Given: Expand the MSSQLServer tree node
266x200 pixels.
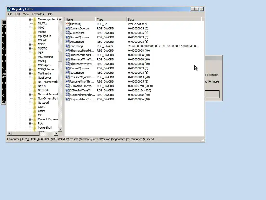Looking at the screenshot, I should [30, 69].
